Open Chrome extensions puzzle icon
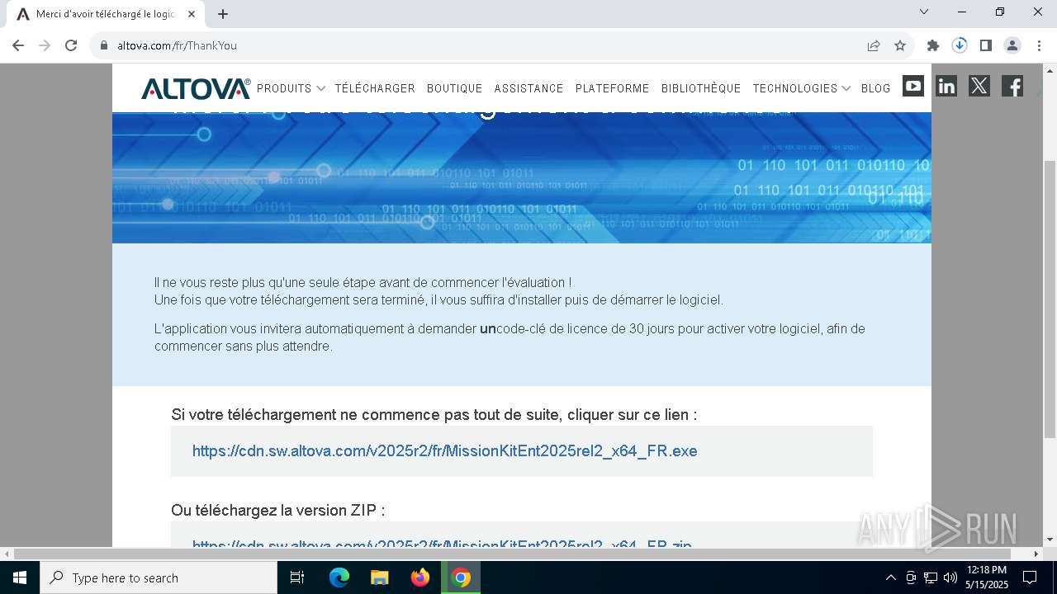Screen dimensions: 1057x594 pos(933,45)
